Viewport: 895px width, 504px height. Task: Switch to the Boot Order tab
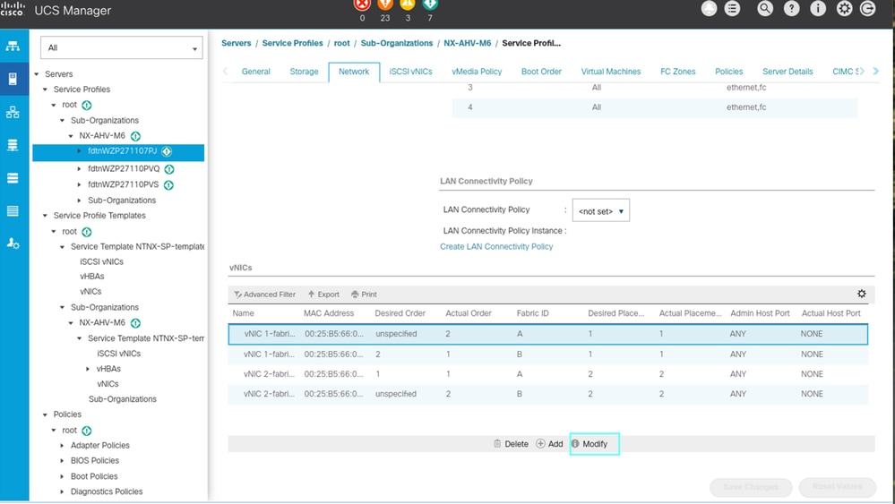tap(541, 72)
